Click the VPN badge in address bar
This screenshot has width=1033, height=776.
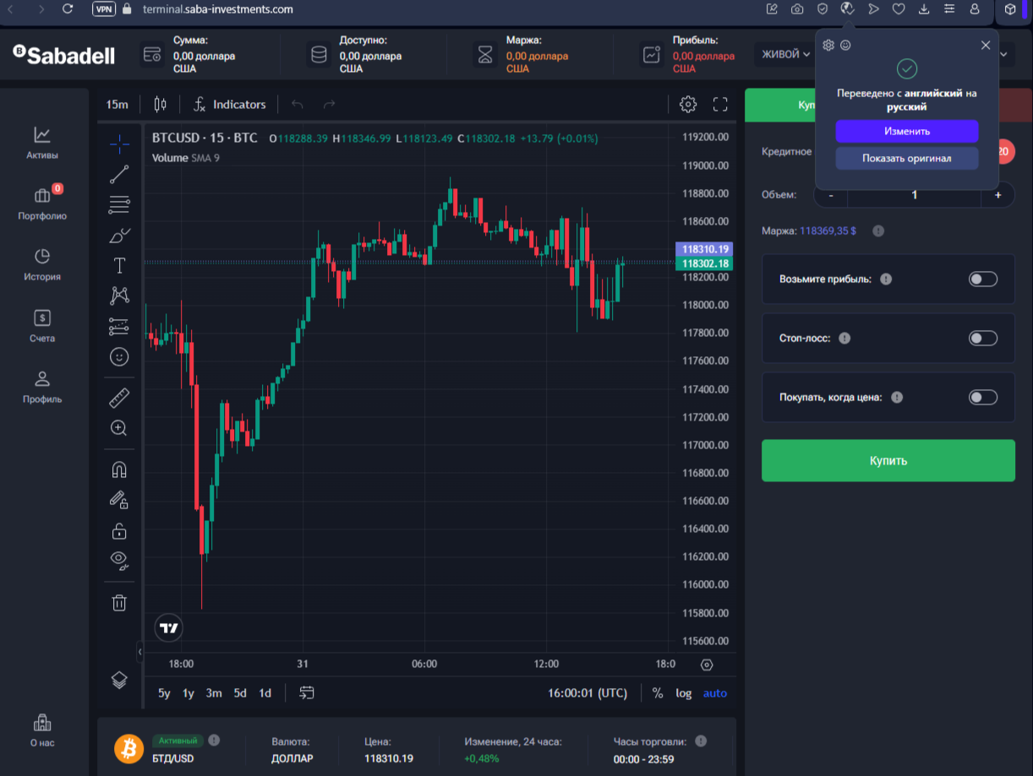(104, 9)
